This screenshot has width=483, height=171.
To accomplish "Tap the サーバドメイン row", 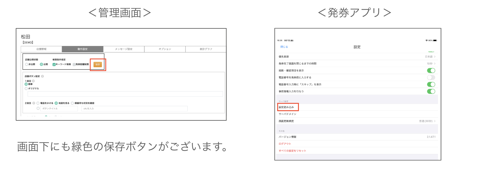I will (x=357, y=114).
